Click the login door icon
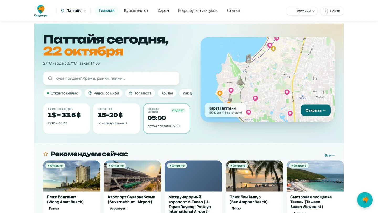Image resolution: width=378 pixels, height=213 pixels. coord(326,11)
